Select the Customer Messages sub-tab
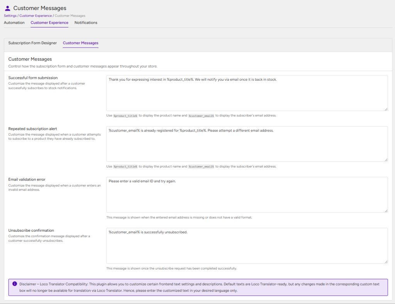Image resolution: width=395 pixels, height=304 pixels. click(81, 43)
